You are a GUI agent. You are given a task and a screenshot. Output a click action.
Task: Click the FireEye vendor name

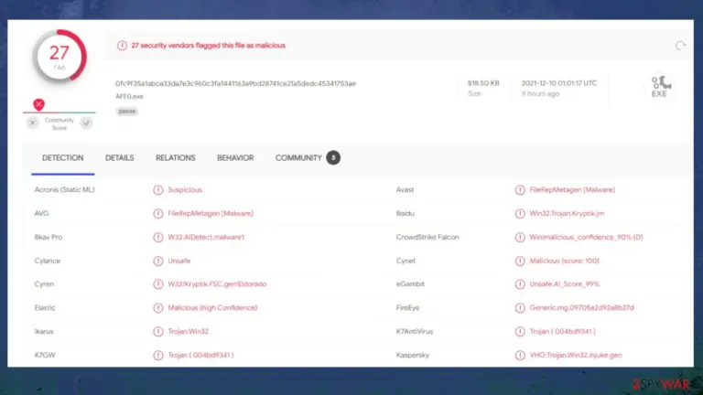(407, 308)
